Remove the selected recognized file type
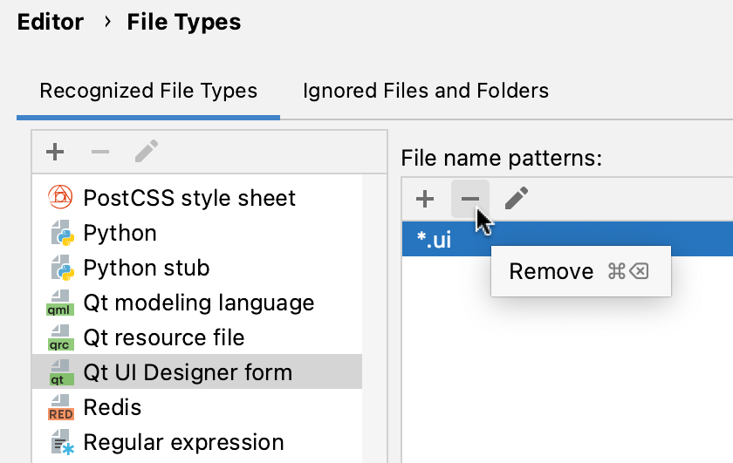Image resolution: width=733 pixels, height=463 pixels. click(x=100, y=153)
